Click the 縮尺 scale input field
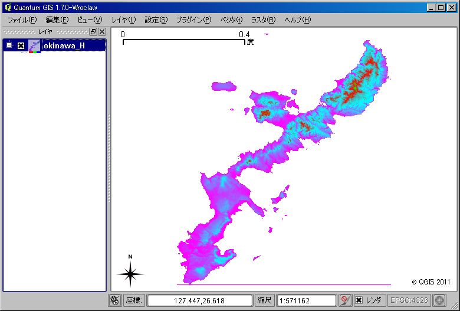Viewport: 460px width, 311px height. point(306,300)
